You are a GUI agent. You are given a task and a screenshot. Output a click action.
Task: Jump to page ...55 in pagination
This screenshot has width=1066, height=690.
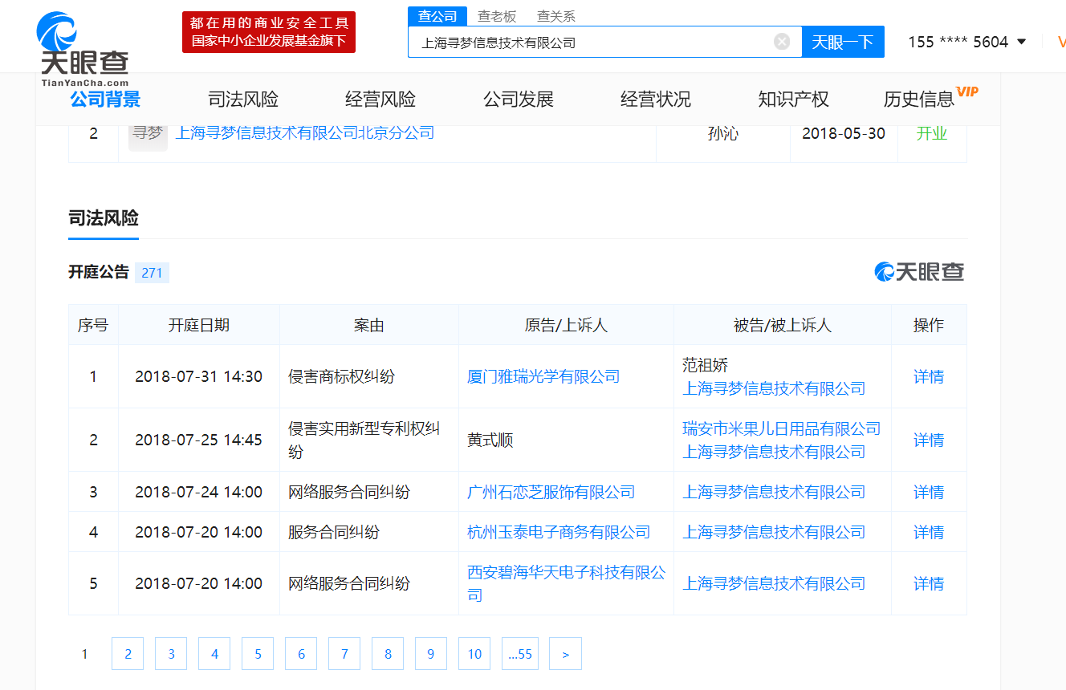click(520, 653)
